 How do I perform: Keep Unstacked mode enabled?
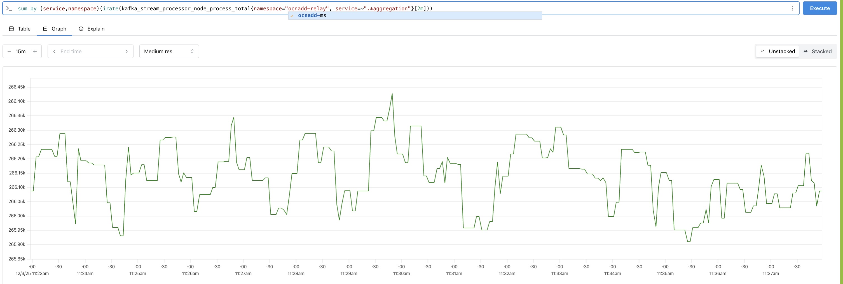tap(777, 52)
